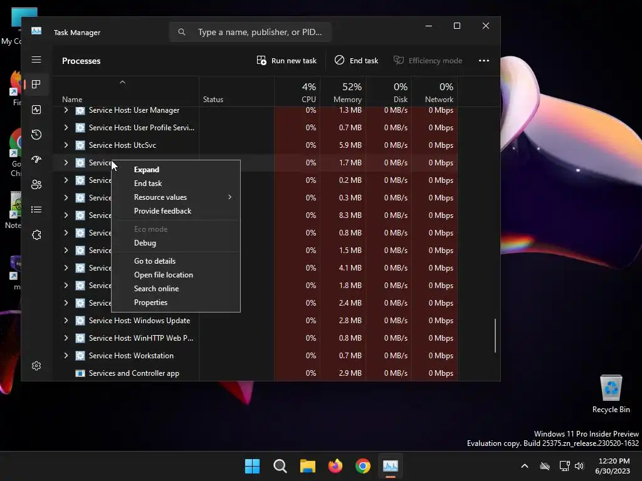Expand Service Host: User Profile Service row
The image size is (642, 481).
66,128
